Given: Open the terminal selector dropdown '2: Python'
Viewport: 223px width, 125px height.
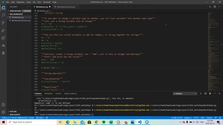Looking at the screenshot, I should 185,93.
